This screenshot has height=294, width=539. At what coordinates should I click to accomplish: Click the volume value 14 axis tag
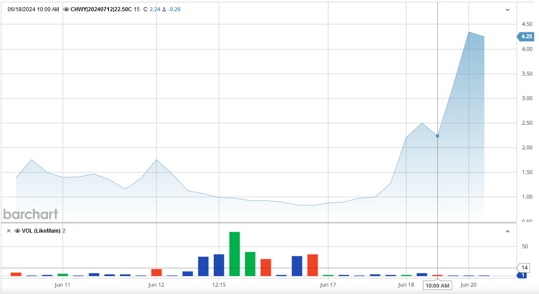tap(525, 268)
